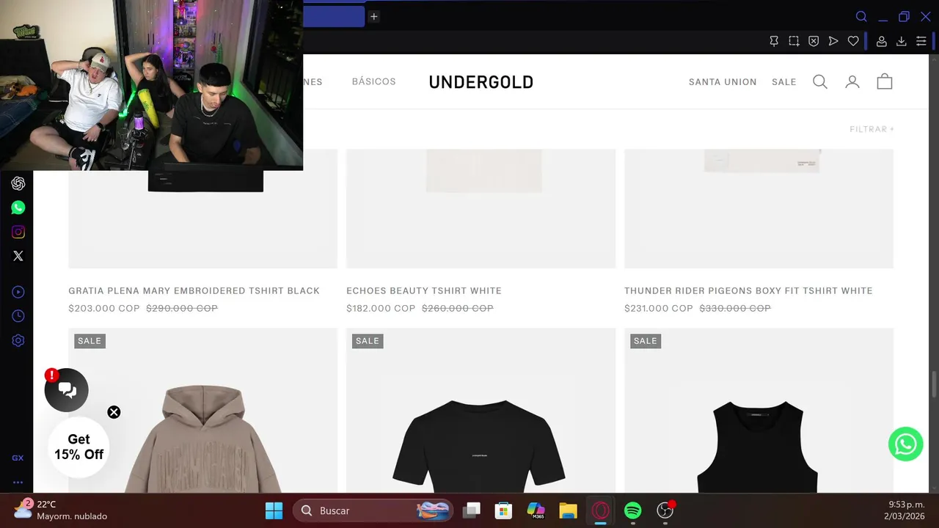The width and height of the screenshot is (939, 528).
Task: Open Gratia Plena Mary Embroidered Tshirt Black
Action: 194,290
